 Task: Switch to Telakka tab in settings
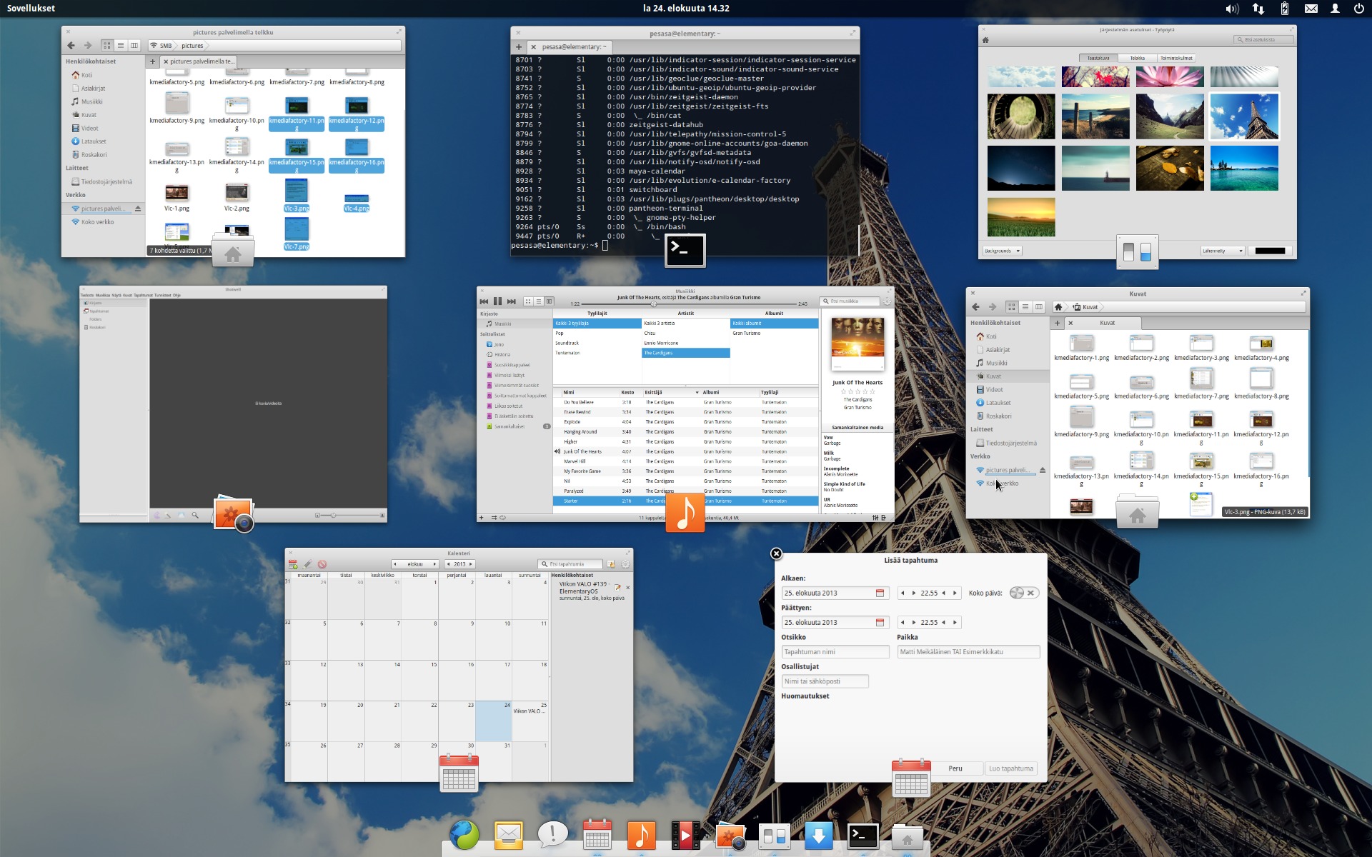pos(1137,58)
